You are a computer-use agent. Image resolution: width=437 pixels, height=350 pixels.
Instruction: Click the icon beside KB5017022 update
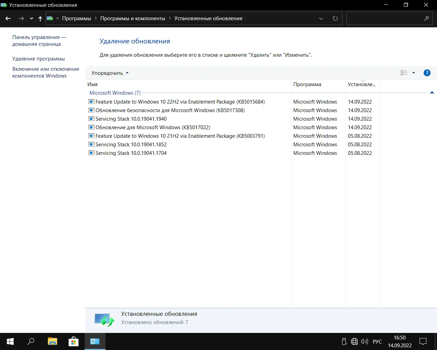pos(91,127)
